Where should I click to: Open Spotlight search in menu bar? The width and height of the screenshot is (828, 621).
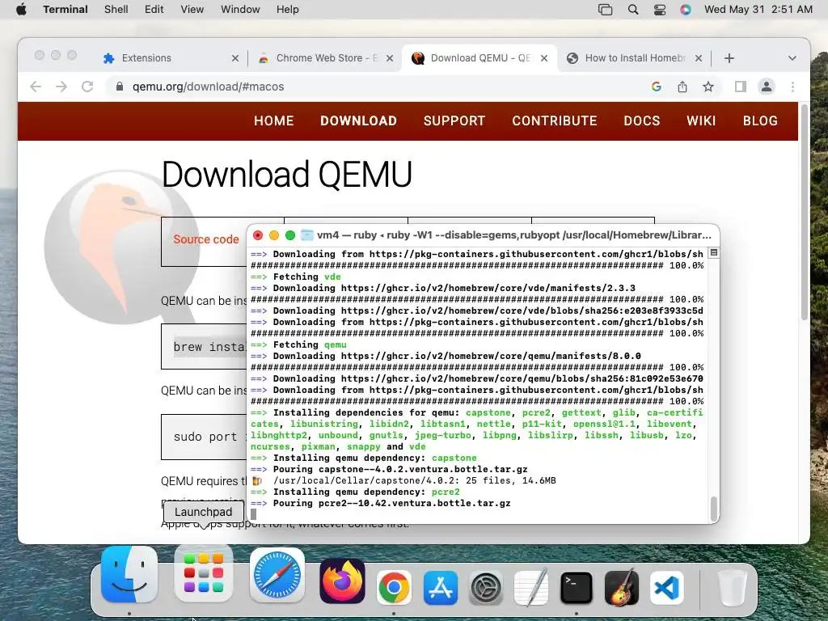tap(633, 10)
